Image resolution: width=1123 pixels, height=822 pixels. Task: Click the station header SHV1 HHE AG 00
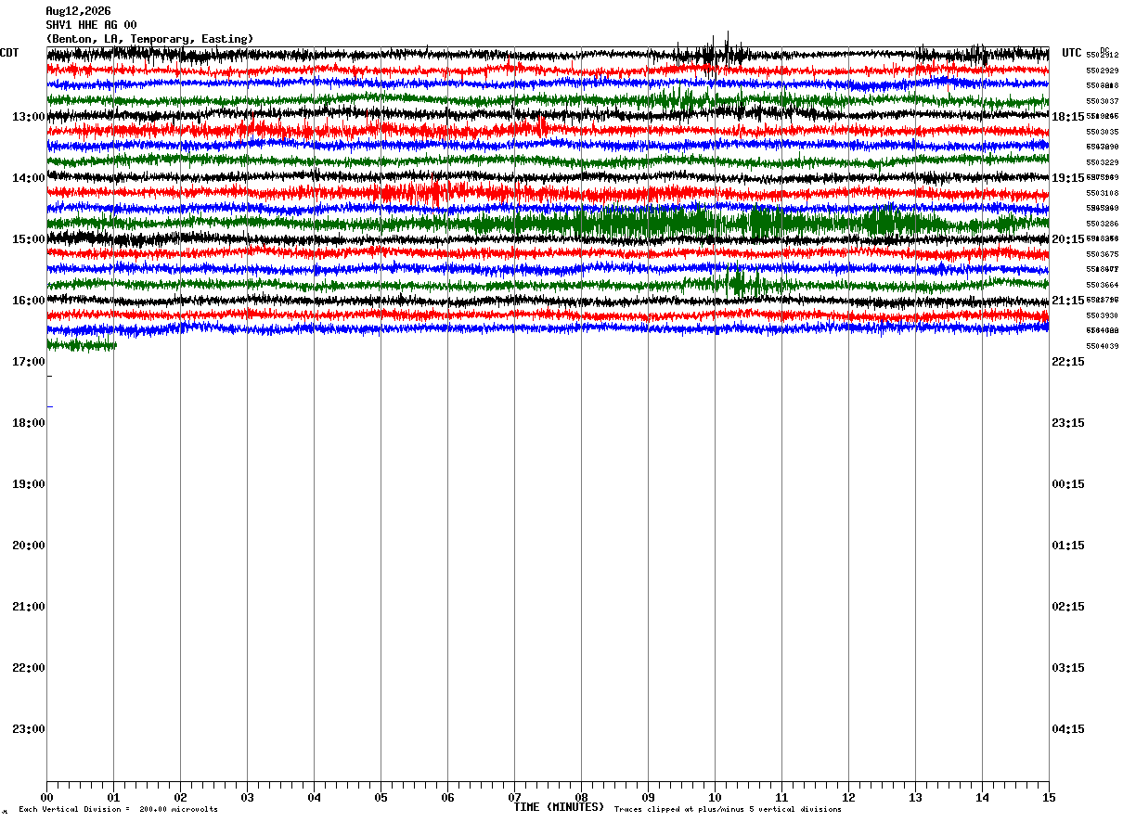(91, 25)
